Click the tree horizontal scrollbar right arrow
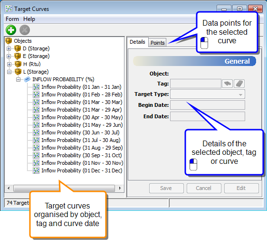 click(x=120, y=188)
